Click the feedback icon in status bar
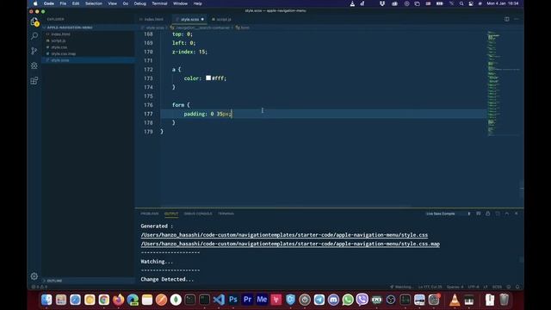Screen dimensions: 551x310 pos(509,287)
